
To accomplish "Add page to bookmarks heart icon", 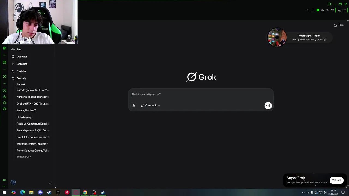I will 332,10.
